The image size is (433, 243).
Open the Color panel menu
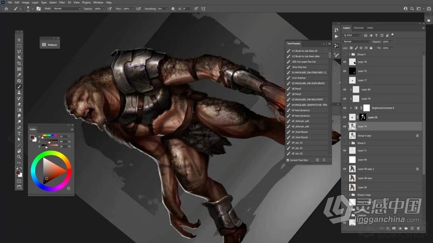pyautogui.click(x=72, y=129)
